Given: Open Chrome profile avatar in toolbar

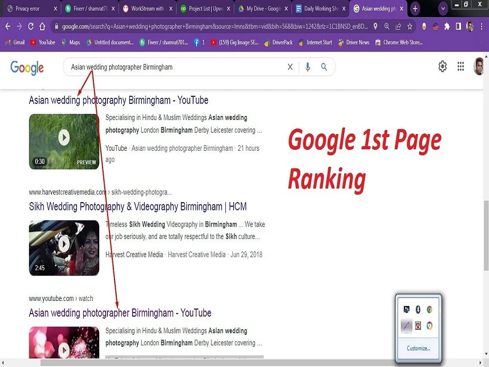Looking at the screenshot, I should click(x=470, y=26).
